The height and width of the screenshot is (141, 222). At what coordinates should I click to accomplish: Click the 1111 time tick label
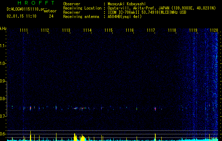pos(24,30)
